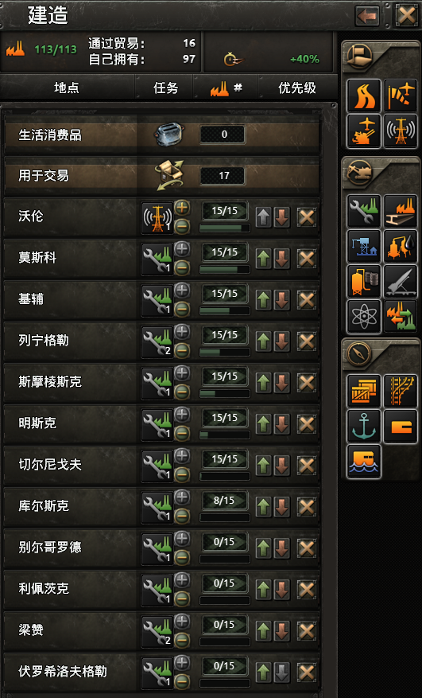Go back using the arrow button
The width and height of the screenshot is (422, 698).
(367, 17)
